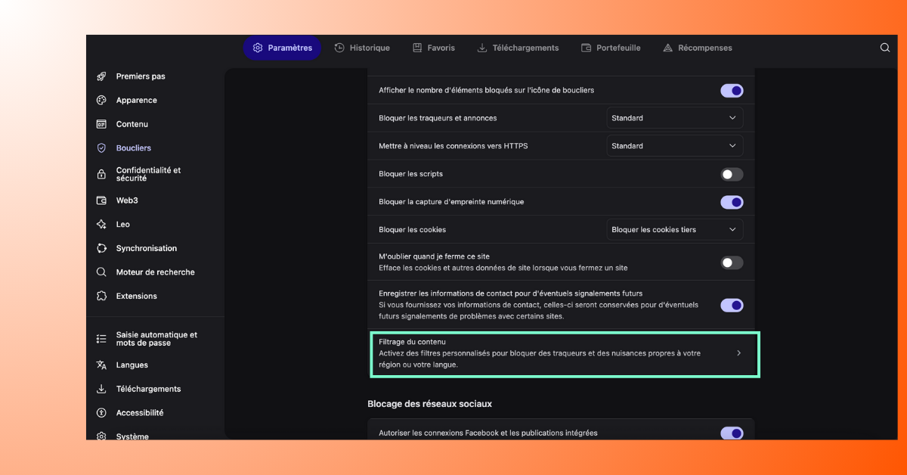
Task: Open Bloquer les traqueurs et annonces dropdown
Action: pos(674,118)
